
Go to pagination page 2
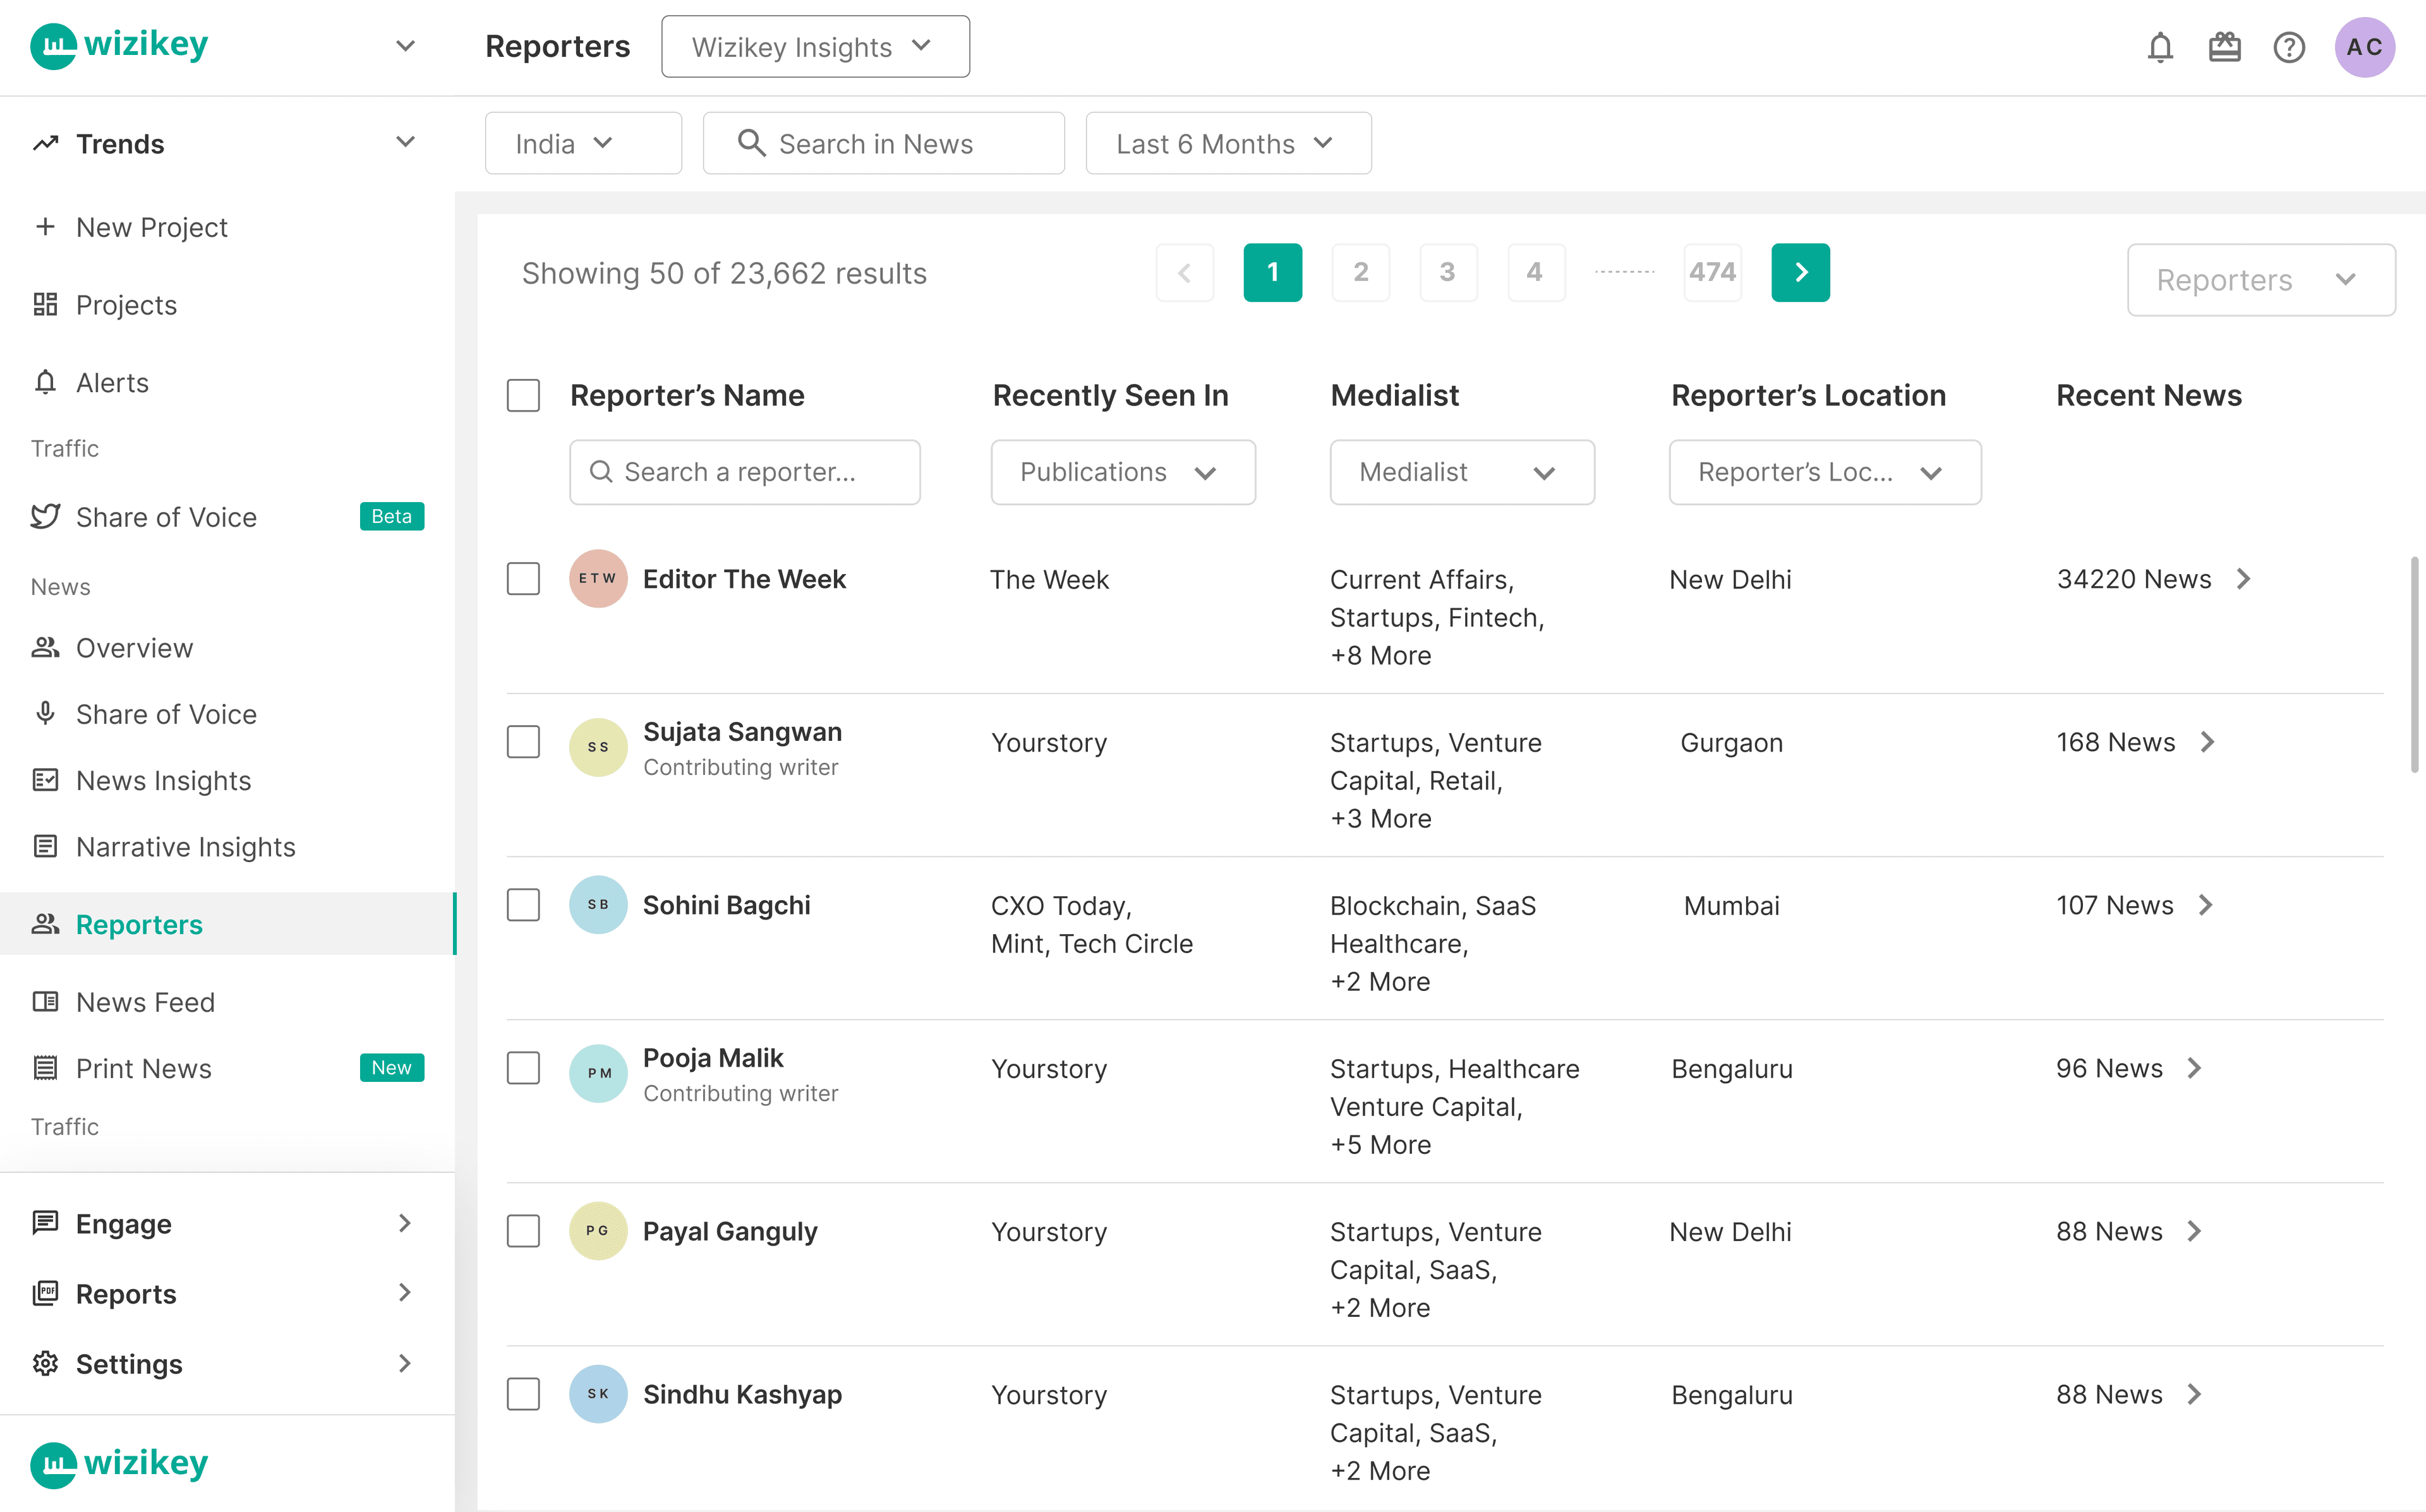click(x=1360, y=272)
